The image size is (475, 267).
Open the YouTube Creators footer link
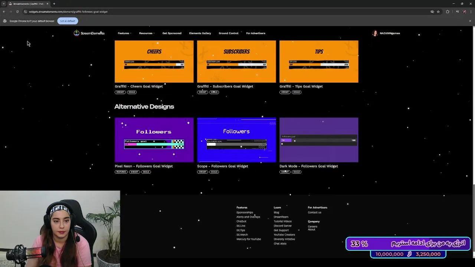click(x=284, y=235)
